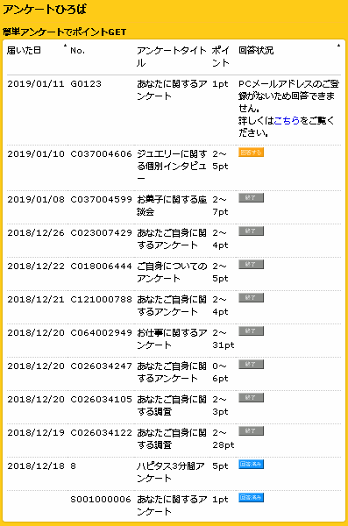Click the 終了 badge for C026034122
This screenshot has height=526, width=348.
point(251,430)
